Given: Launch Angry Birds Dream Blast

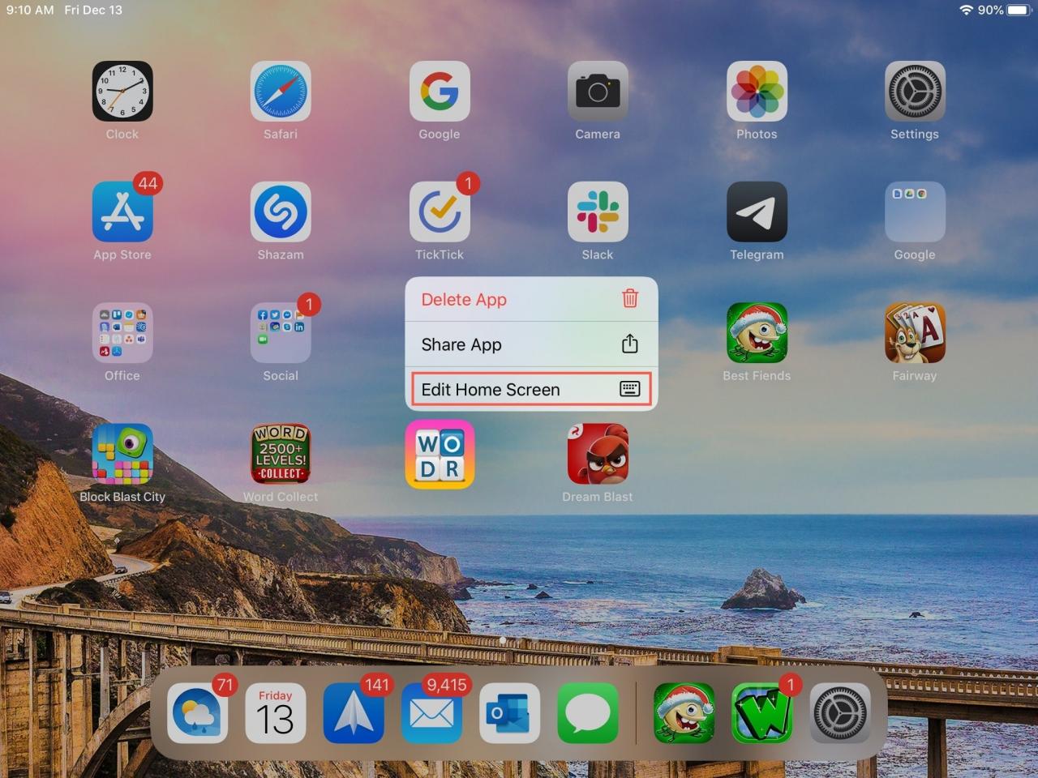Looking at the screenshot, I should 597,454.
